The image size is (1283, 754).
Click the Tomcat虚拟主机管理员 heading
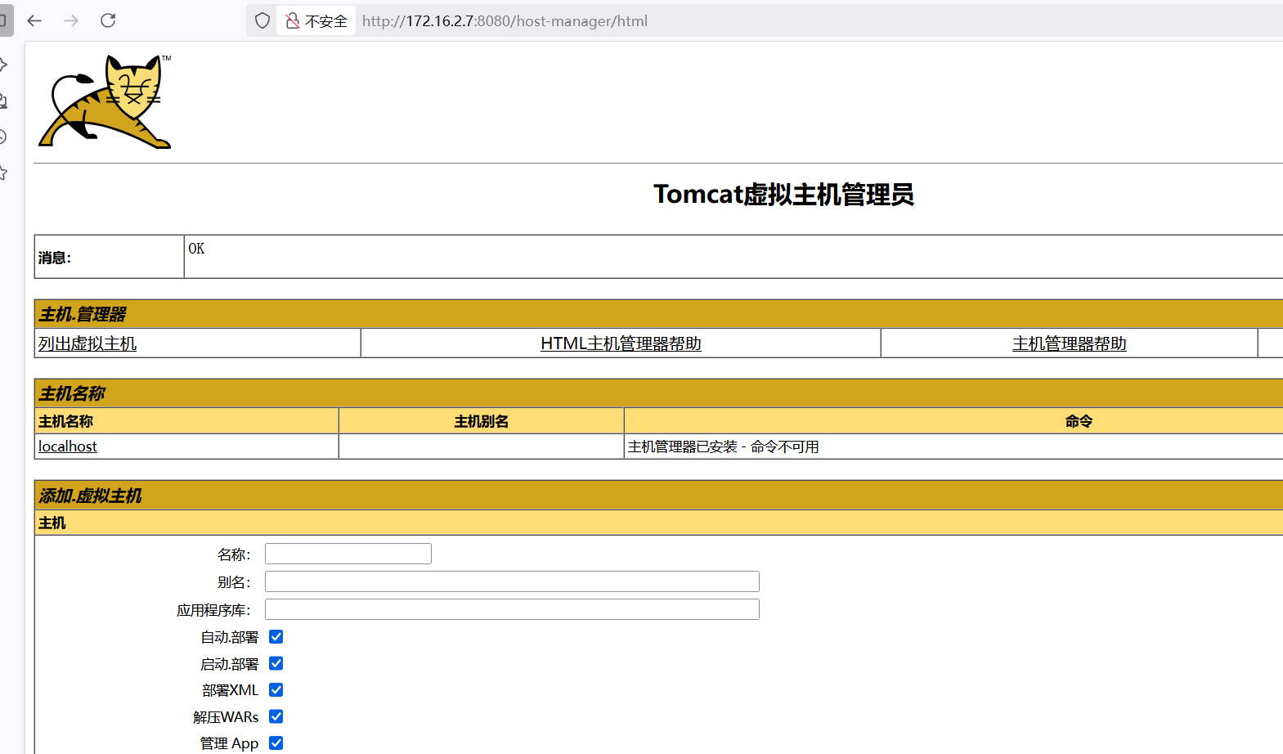[x=783, y=195]
